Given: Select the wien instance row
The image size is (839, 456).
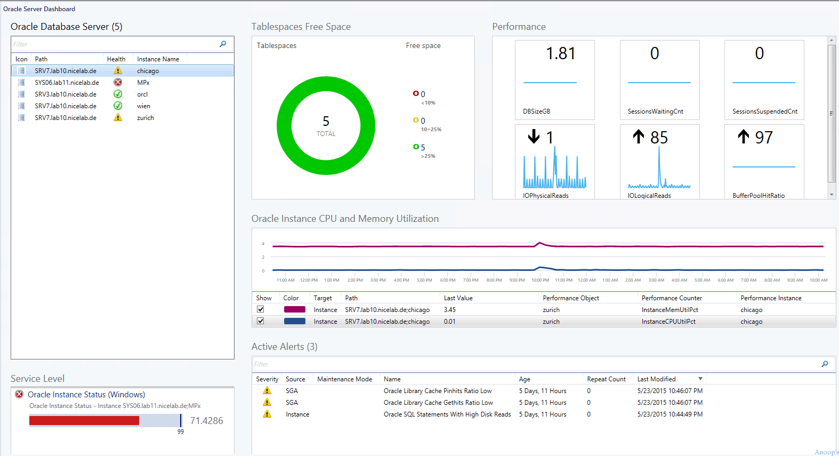Looking at the screenshot, I should coord(123,106).
